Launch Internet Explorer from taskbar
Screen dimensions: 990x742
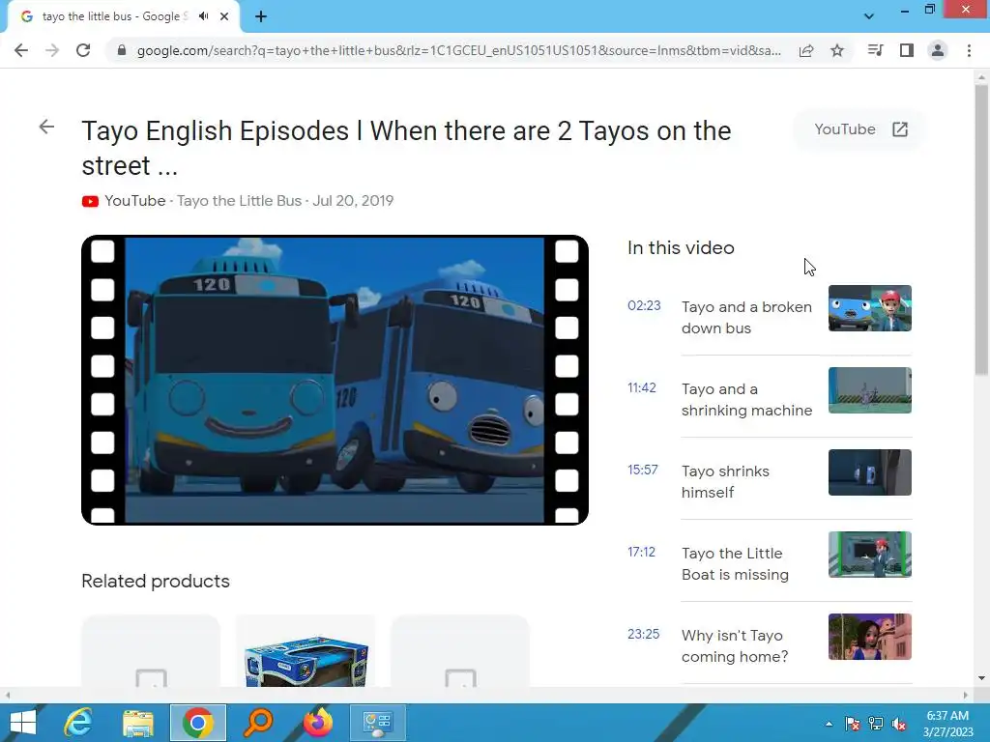point(78,723)
